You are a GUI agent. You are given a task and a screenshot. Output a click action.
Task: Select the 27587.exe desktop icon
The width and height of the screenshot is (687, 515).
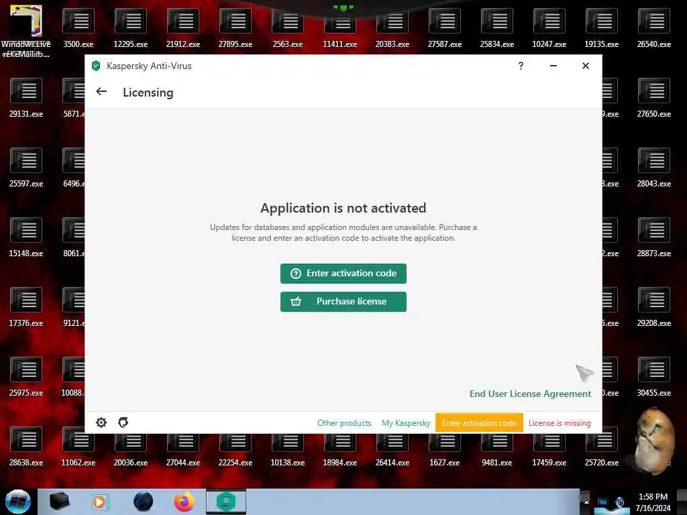coord(444,28)
